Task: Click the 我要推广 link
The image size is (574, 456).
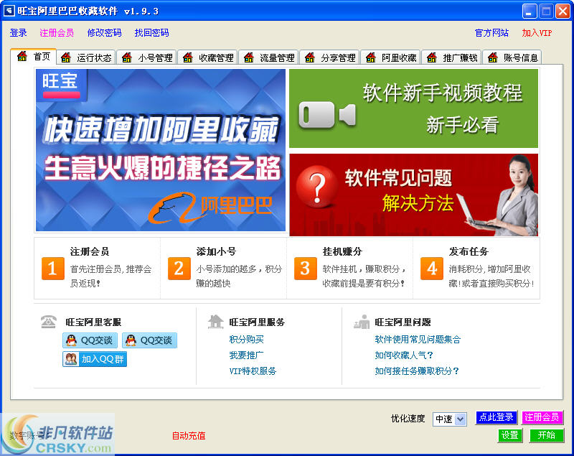Action: [246, 355]
